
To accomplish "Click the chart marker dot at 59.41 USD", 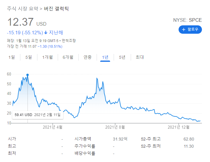I will [28, 75].
